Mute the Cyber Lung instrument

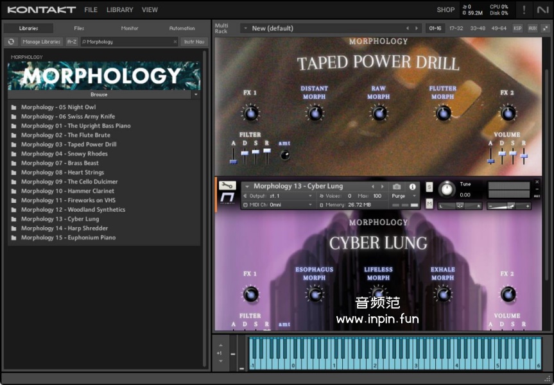pyautogui.click(x=429, y=203)
